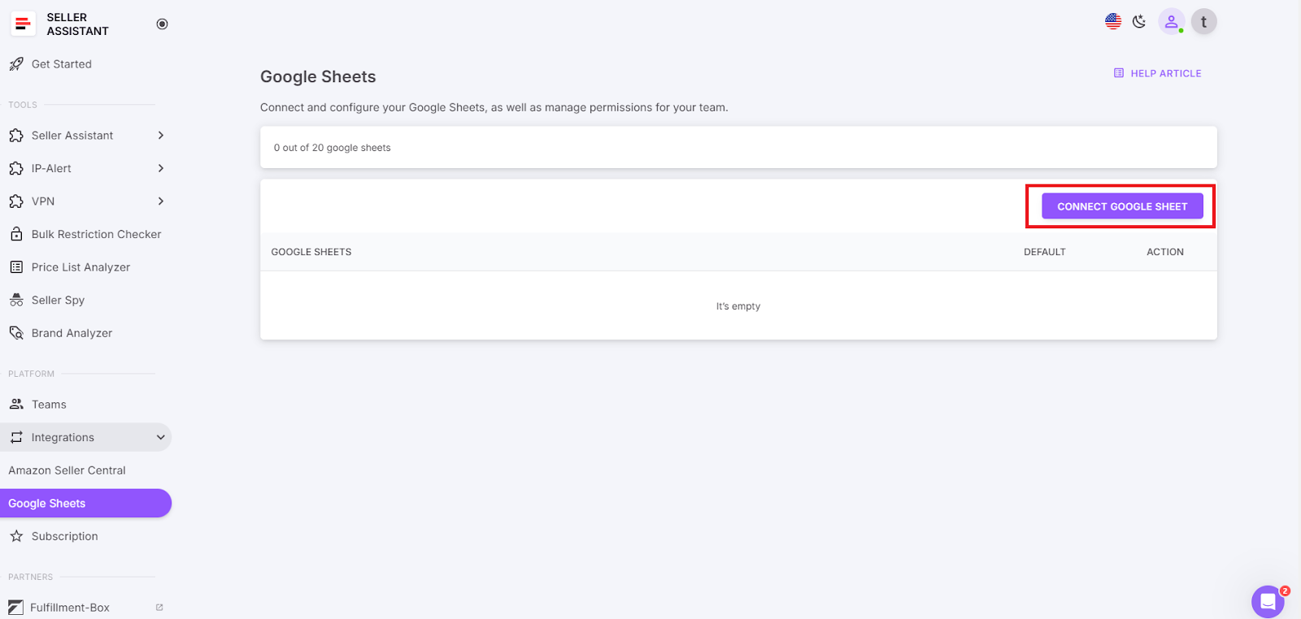Open the Brand Analyzer tool

coord(72,333)
